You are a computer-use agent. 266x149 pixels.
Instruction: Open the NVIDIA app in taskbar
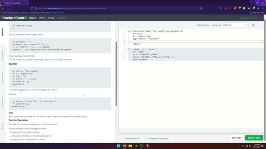pos(136,146)
